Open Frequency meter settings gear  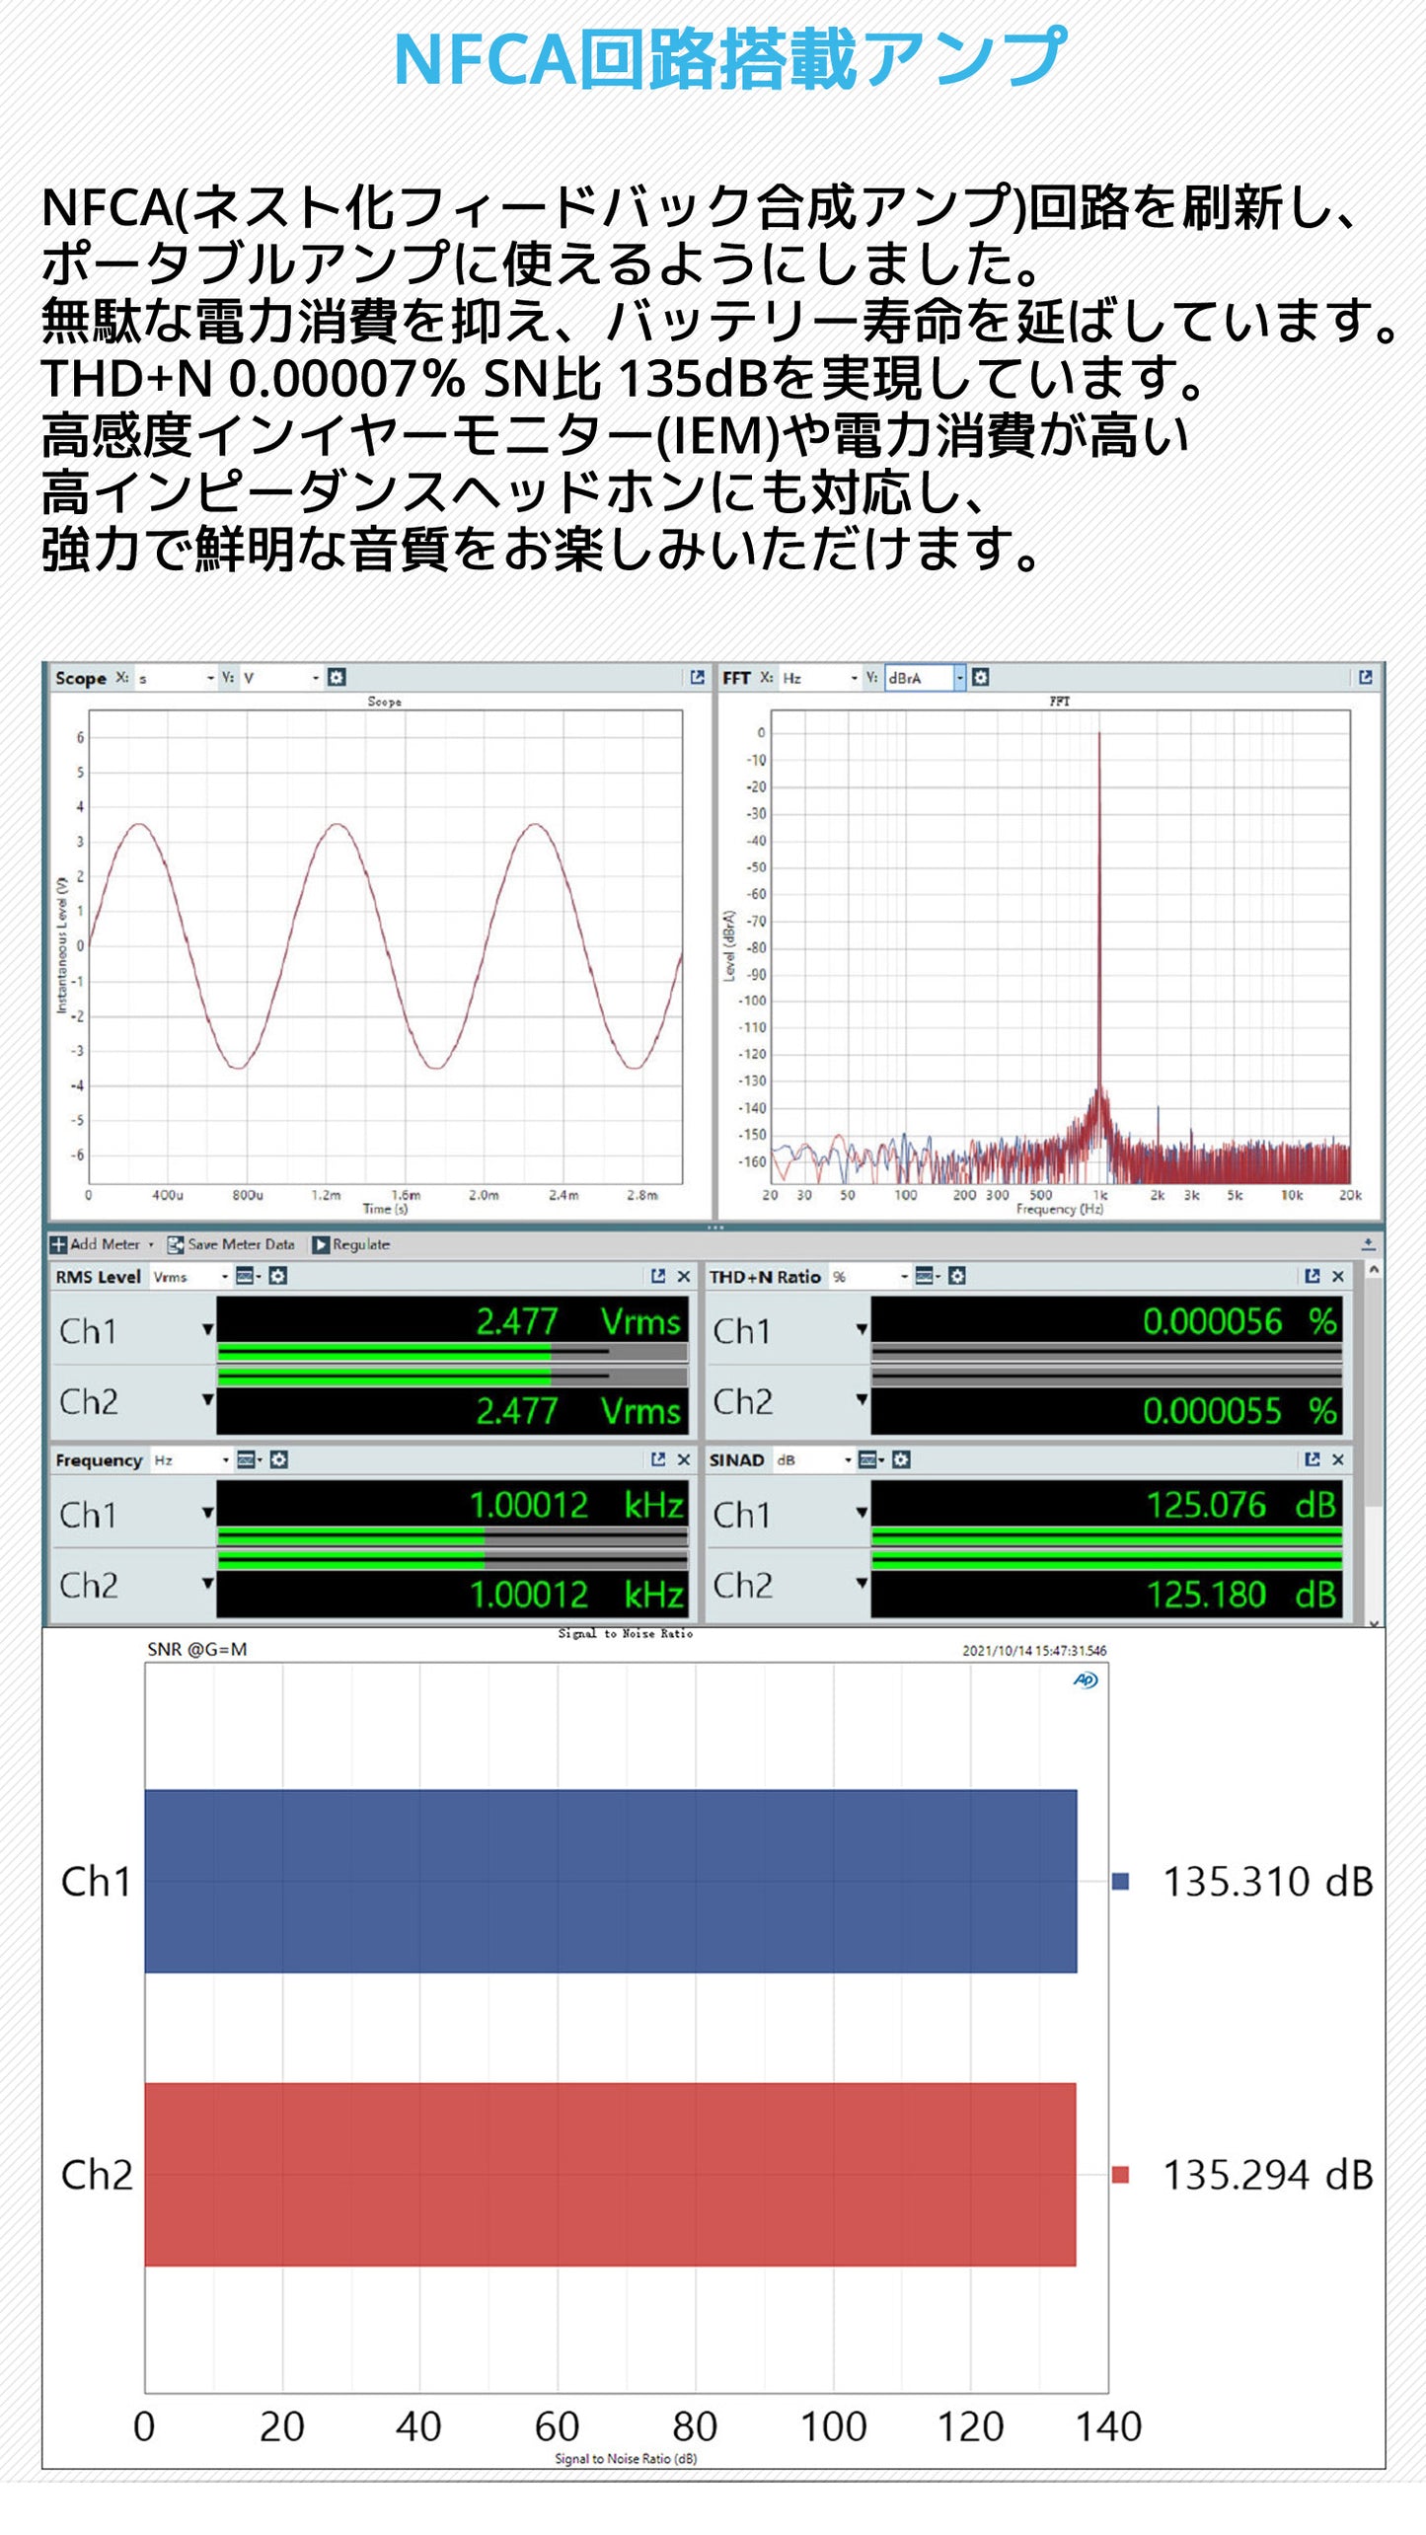pos(278,1459)
